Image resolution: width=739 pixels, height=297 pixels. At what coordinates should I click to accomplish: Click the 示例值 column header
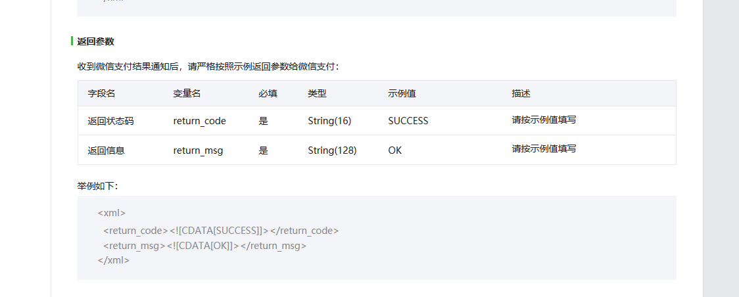[402, 93]
